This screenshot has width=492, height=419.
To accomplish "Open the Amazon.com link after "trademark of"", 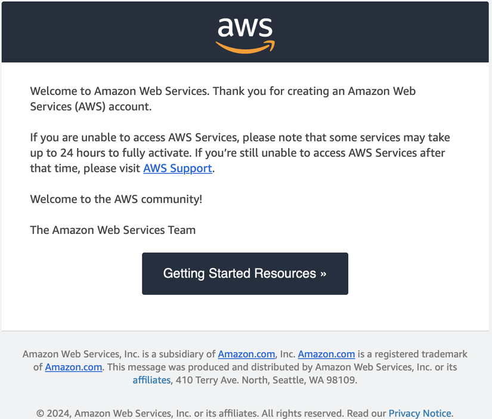I will (73, 367).
